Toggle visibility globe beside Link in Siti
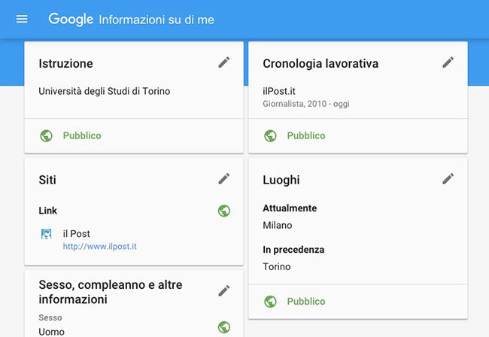The width and height of the screenshot is (489, 337). coord(223,211)
